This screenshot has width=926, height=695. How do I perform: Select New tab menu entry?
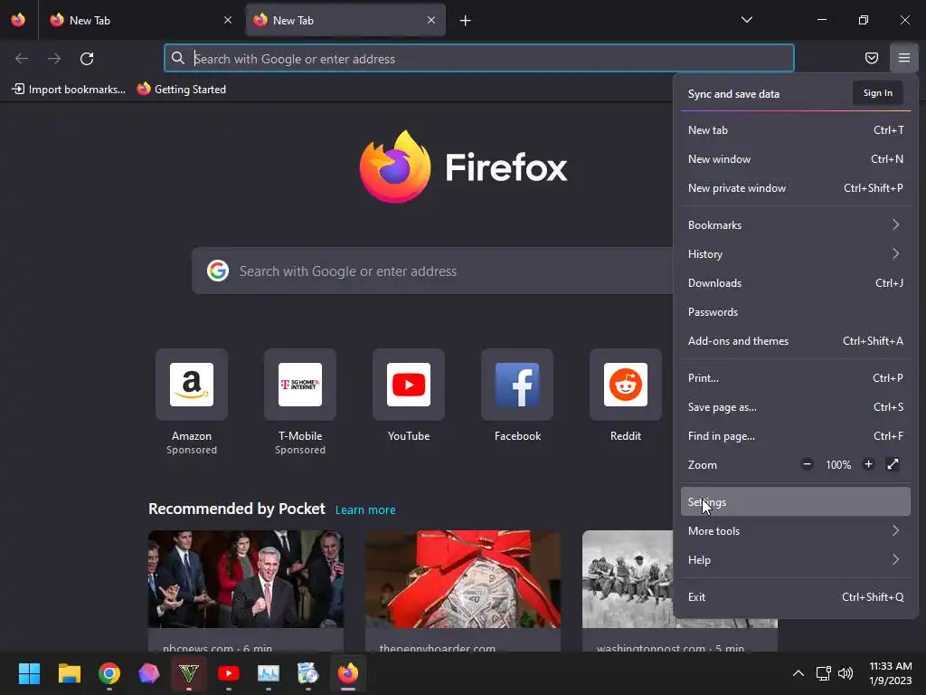(x=796, y=130)
